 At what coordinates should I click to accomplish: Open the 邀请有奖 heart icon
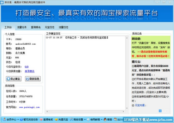point(41,119)
